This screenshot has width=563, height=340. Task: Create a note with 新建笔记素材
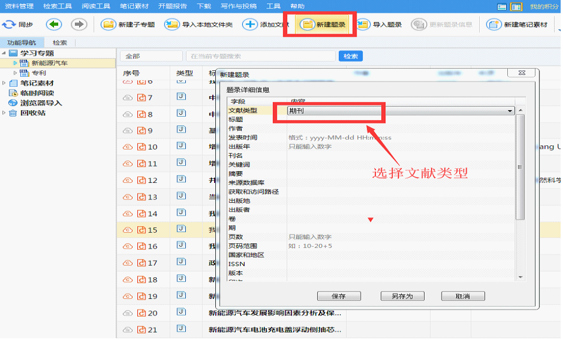coord(516,25)
